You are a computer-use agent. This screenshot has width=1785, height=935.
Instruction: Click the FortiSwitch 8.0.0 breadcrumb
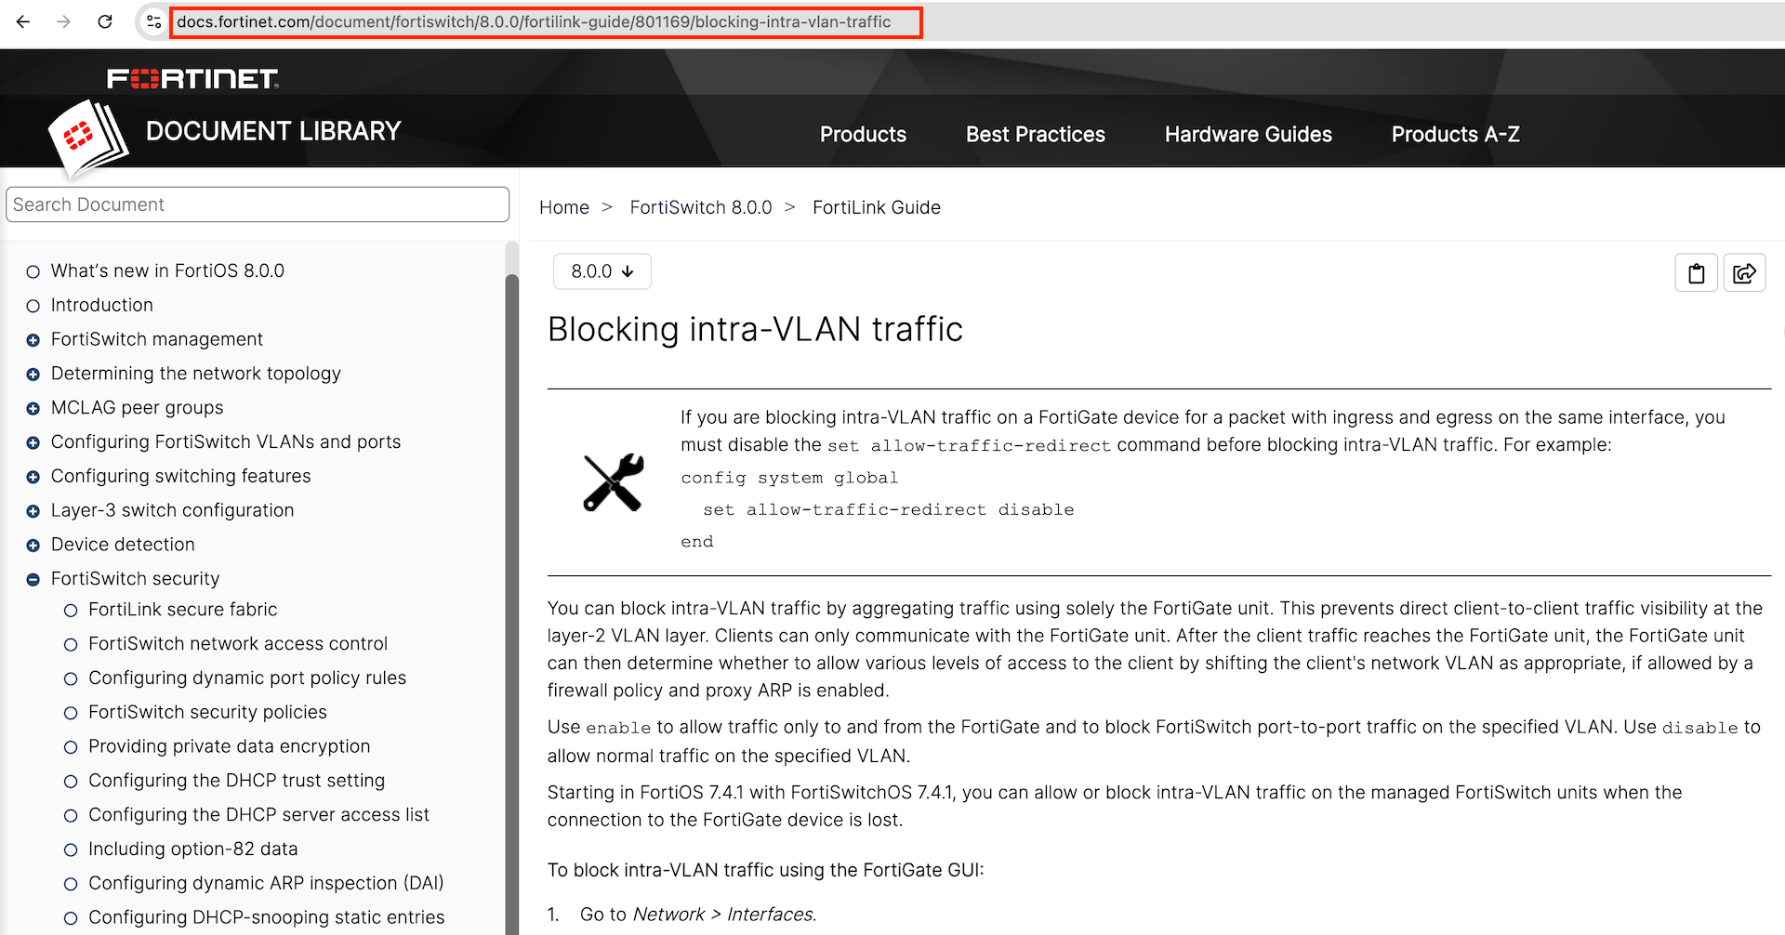click(x=701, y=207)
